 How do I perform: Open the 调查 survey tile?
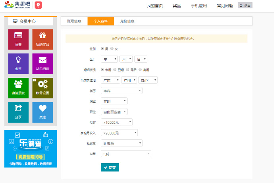pos(18,39)
